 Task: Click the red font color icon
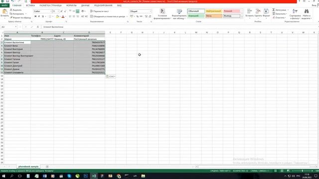pyautogui.click(x=63, y=16)
